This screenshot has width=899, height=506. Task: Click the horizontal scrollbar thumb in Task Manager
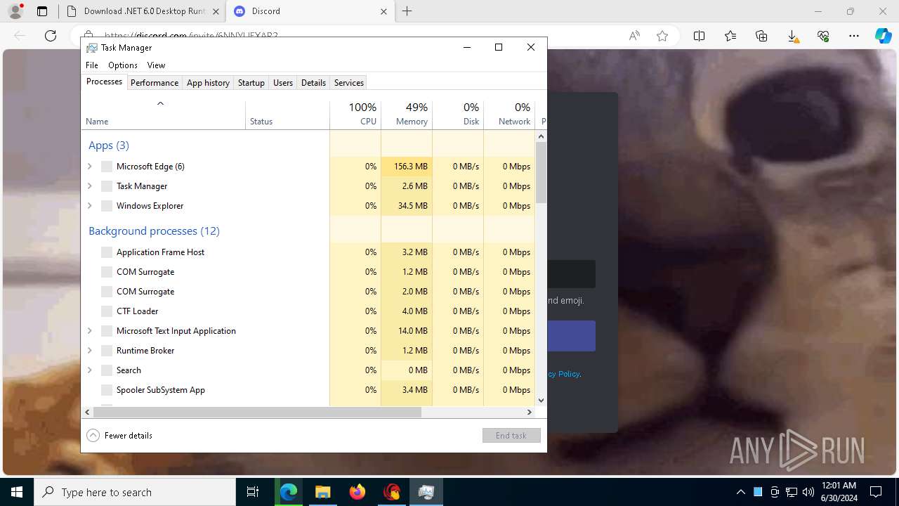(x=257, y=413)
